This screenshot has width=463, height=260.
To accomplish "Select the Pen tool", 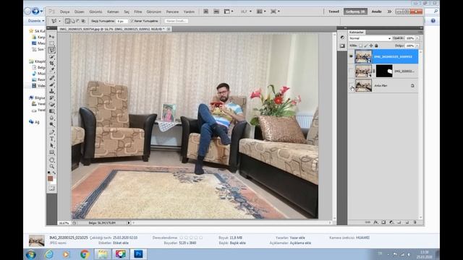I will click(x=51, y=132).
